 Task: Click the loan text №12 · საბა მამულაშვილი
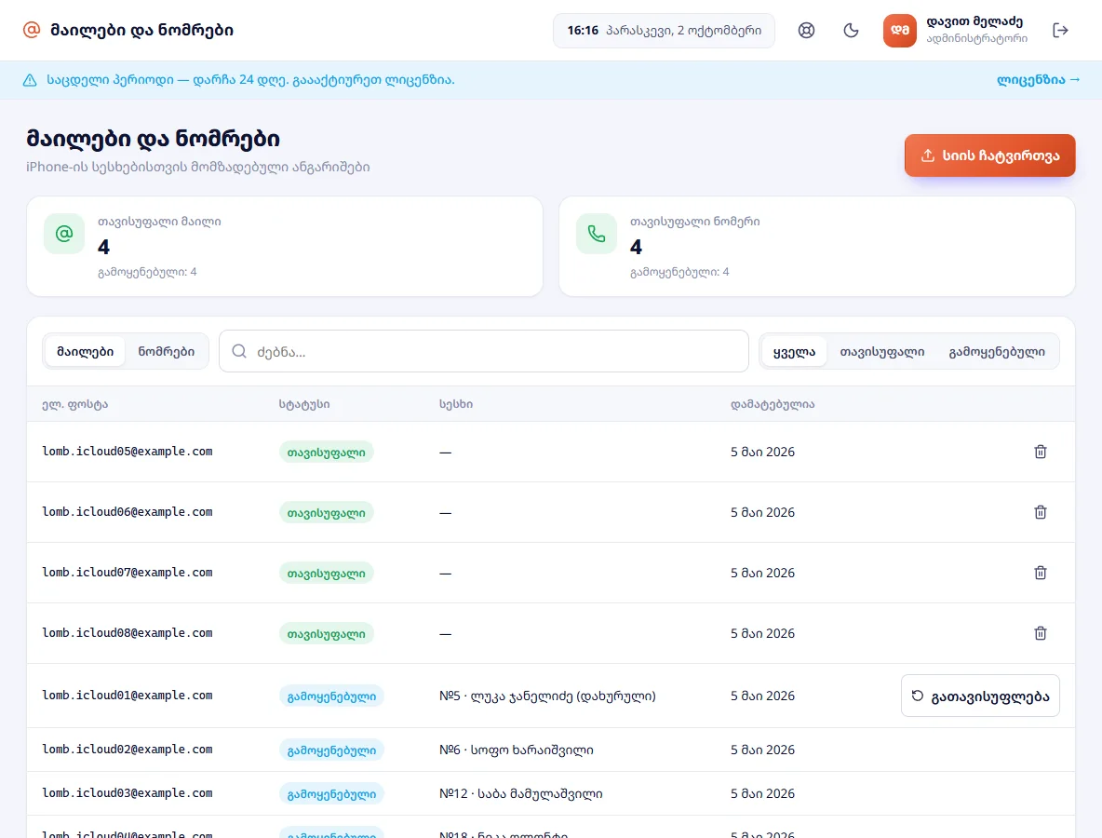click(521, 793)
